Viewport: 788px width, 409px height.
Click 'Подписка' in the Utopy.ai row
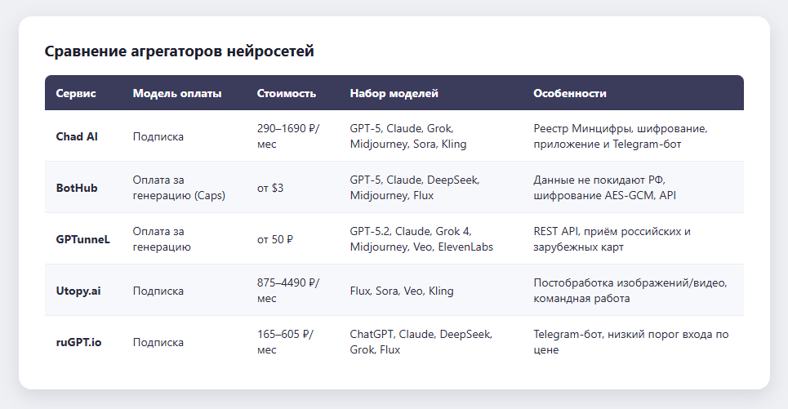point(158,291)
